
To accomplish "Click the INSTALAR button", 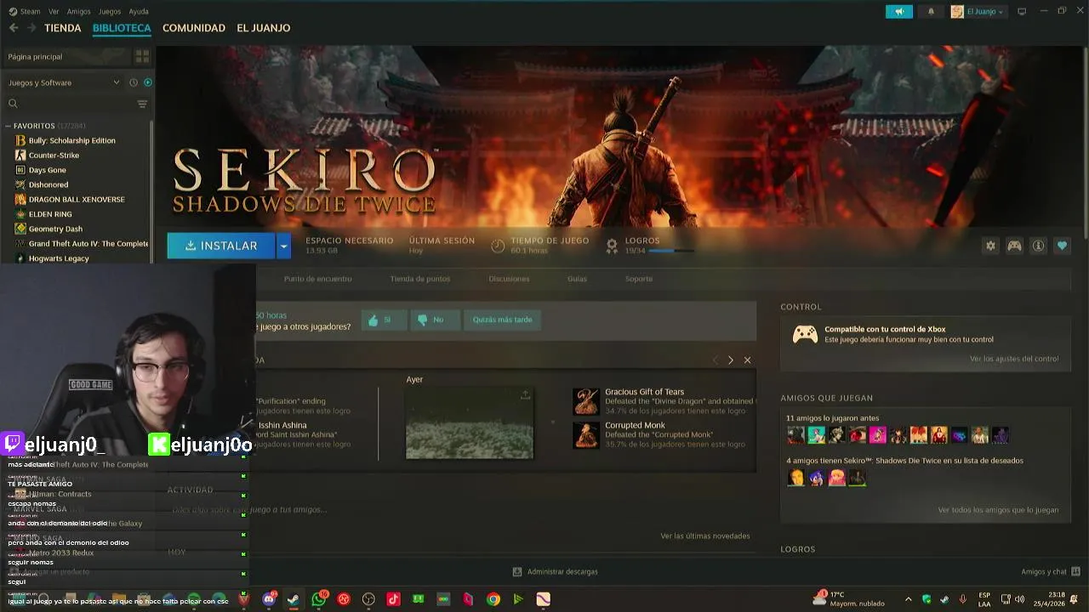I will (221, 246).
